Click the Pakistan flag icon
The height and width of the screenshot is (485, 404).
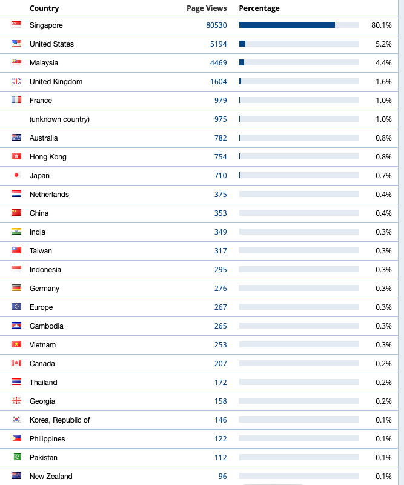16,457
